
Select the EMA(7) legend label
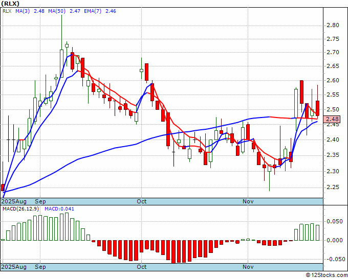pyautogui.click(x=93, y=11)
